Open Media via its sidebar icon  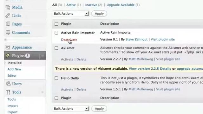tap(8, 7)
